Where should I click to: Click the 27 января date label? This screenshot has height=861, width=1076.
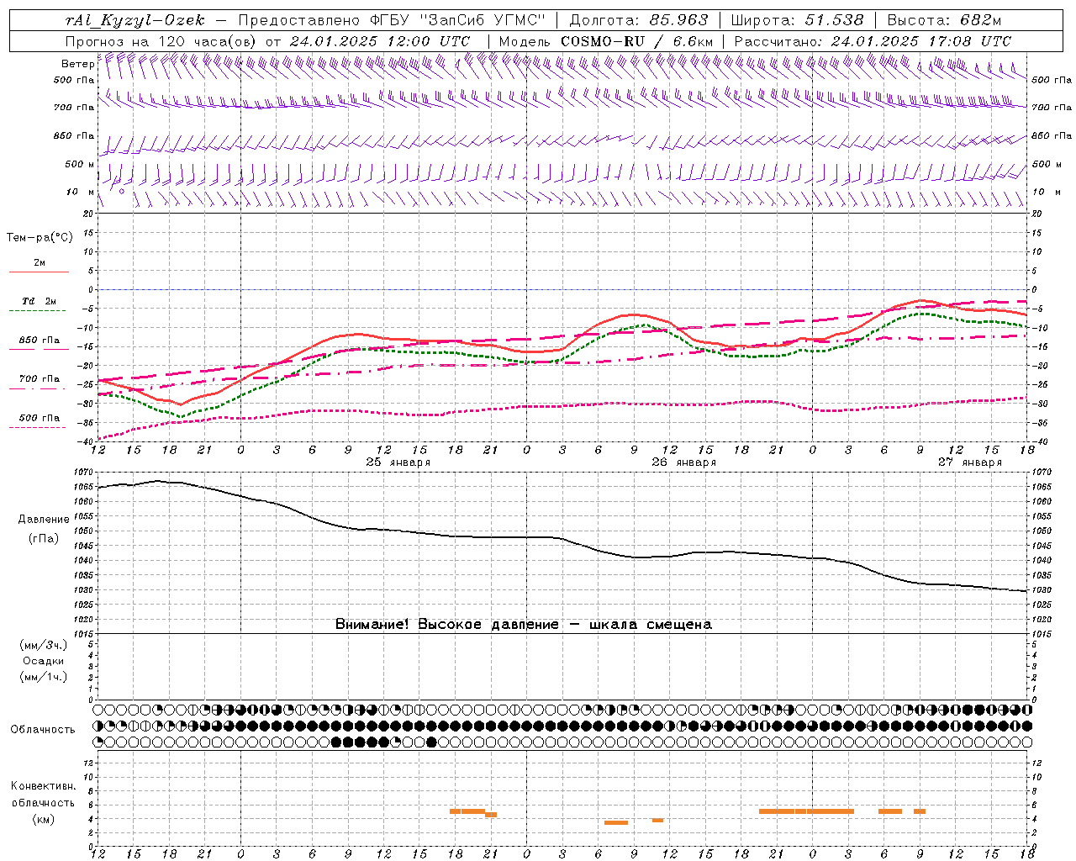point(970,462)
